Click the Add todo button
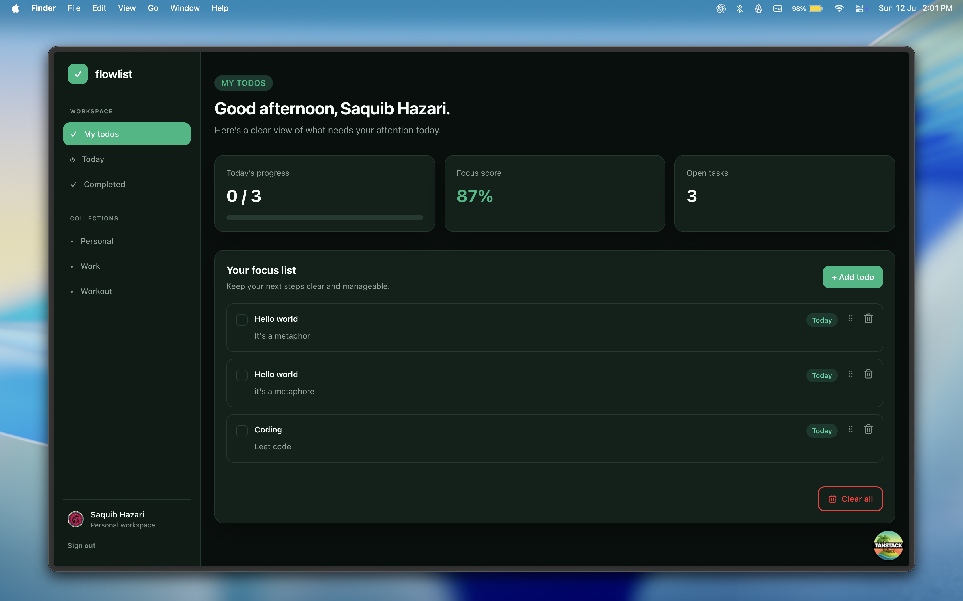Image resolution: width=963 pixels, height=601 pixels. point(853,277)
